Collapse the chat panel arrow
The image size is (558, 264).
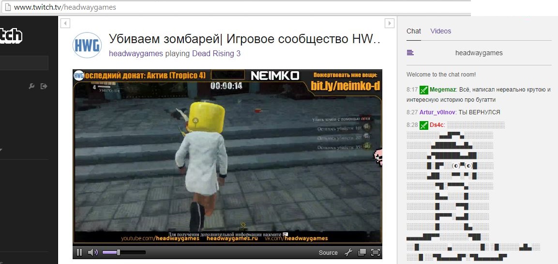point(389,24)
